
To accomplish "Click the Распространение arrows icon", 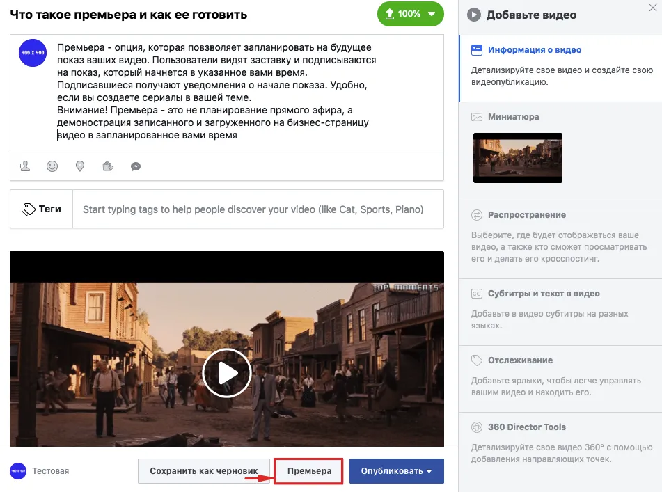I will tap(477, 215).
